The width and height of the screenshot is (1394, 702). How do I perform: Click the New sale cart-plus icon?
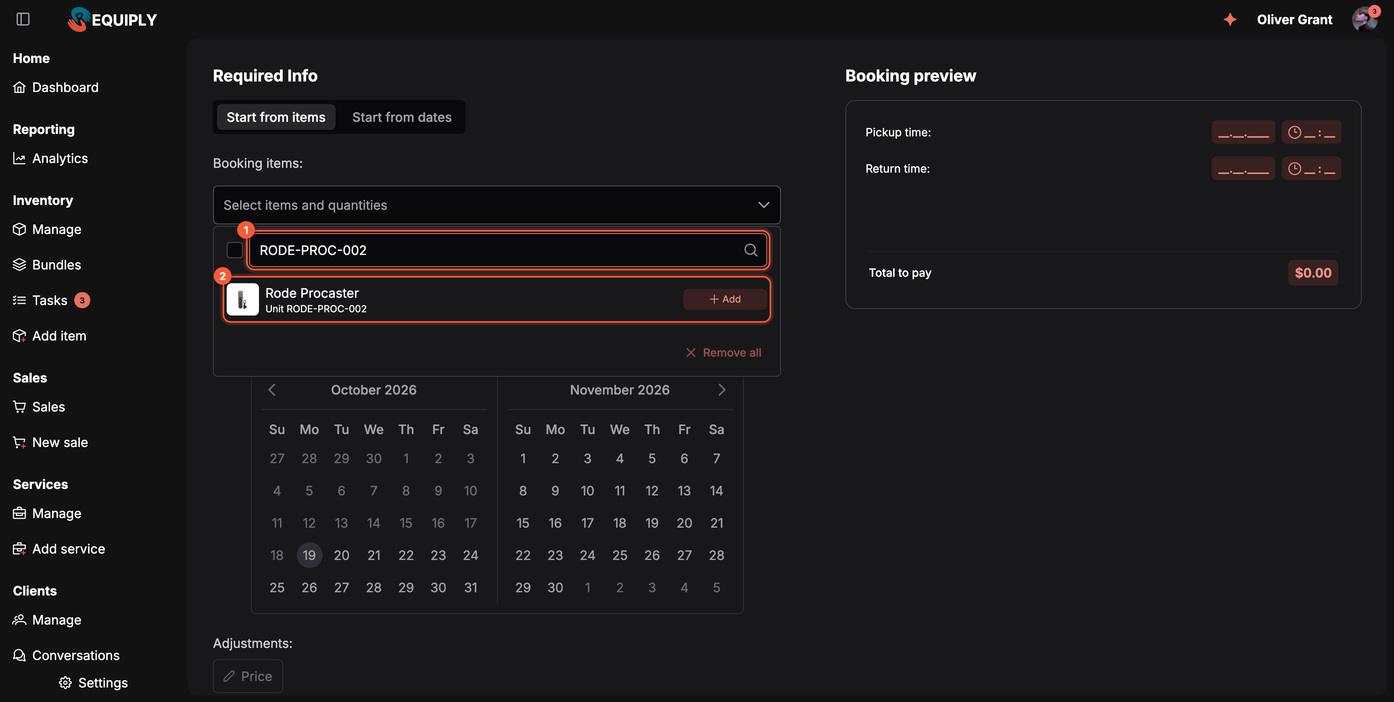coord(19,442)
